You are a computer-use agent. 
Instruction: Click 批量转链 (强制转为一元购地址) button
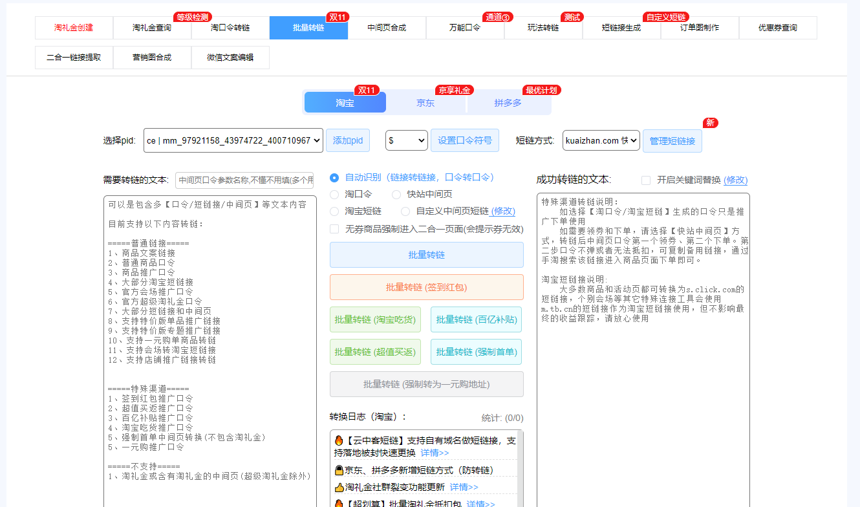click(427, 384)
